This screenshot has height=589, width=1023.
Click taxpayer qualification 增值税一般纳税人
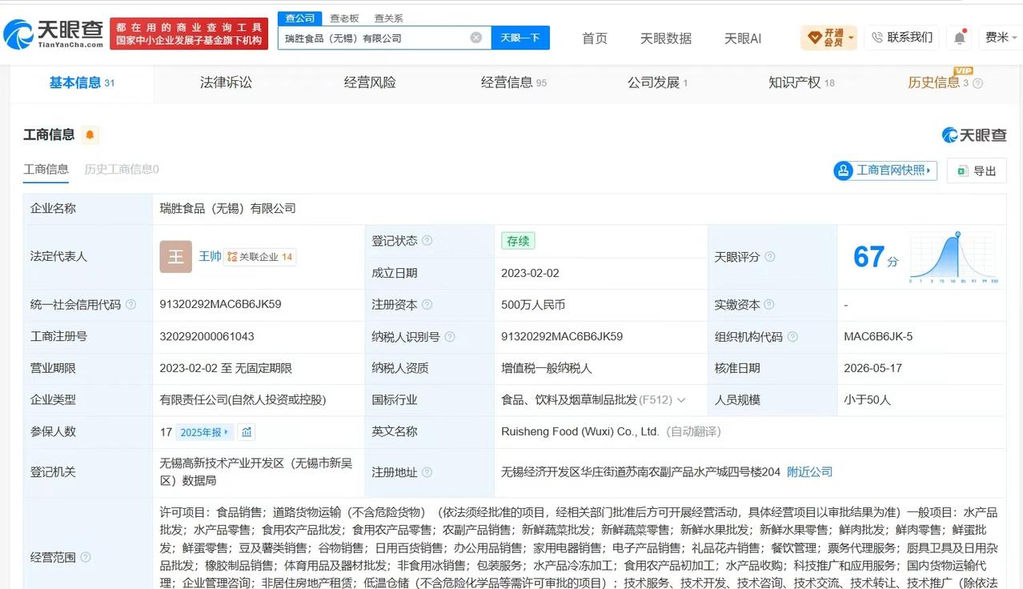tap(546, 368)
